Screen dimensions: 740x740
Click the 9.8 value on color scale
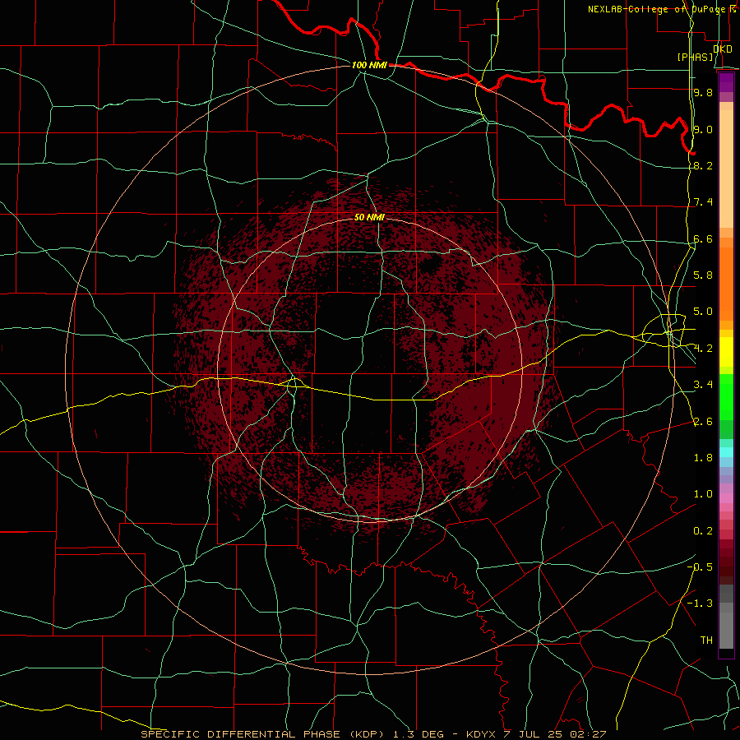703,92
